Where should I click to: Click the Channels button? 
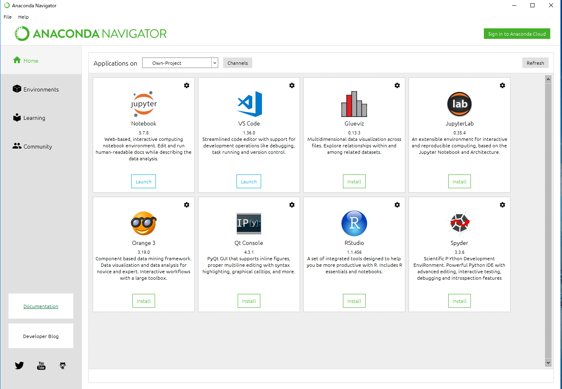(x=238, y=63)
